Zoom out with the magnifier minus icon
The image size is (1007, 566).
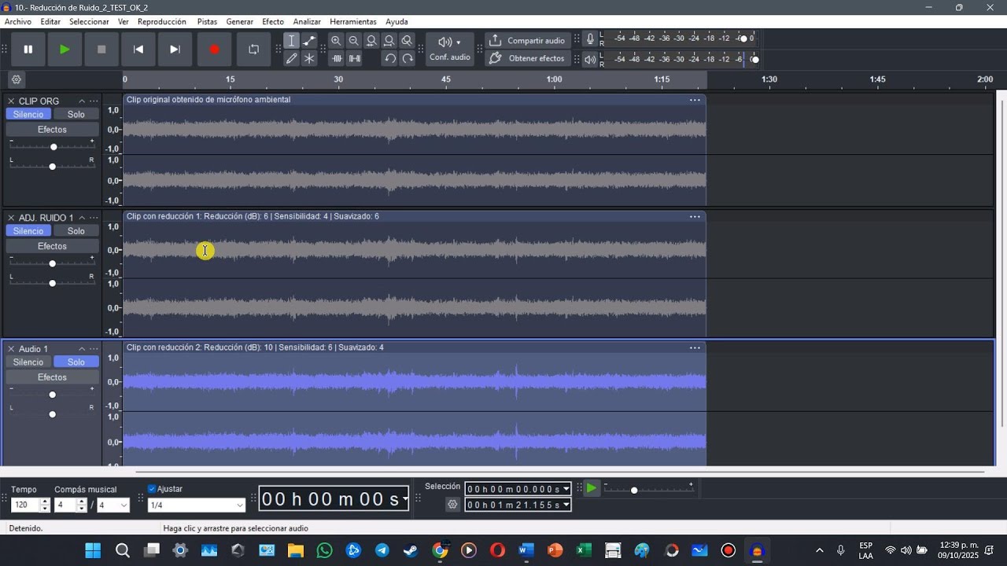coord(354,41)
